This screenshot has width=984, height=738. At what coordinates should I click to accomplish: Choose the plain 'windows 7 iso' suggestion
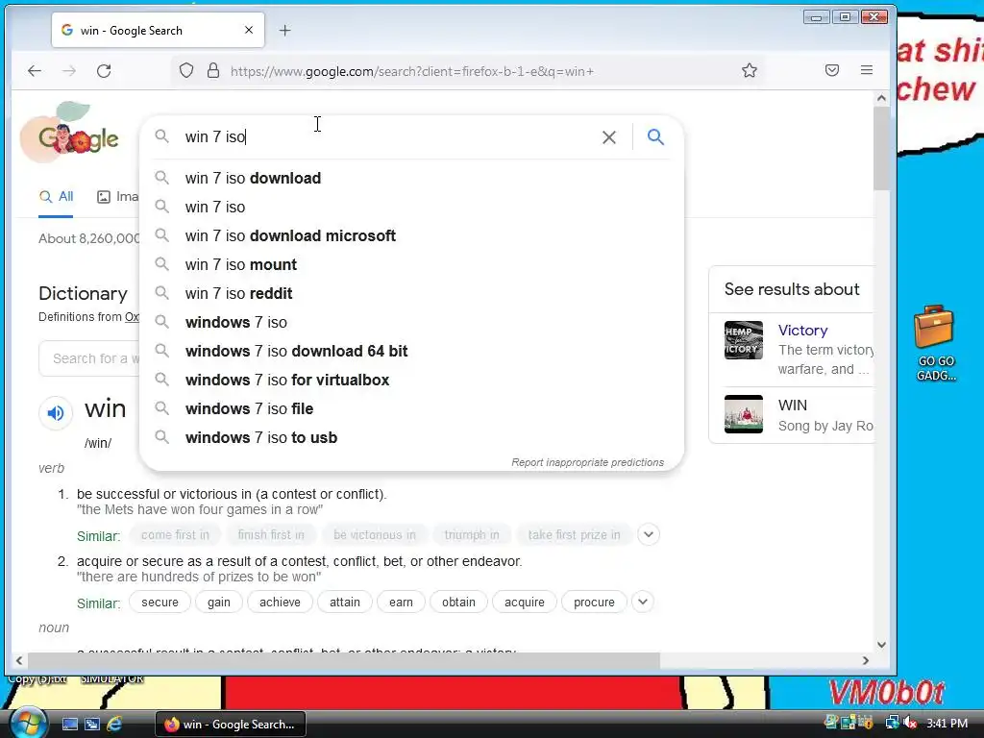tap(411, 323)
